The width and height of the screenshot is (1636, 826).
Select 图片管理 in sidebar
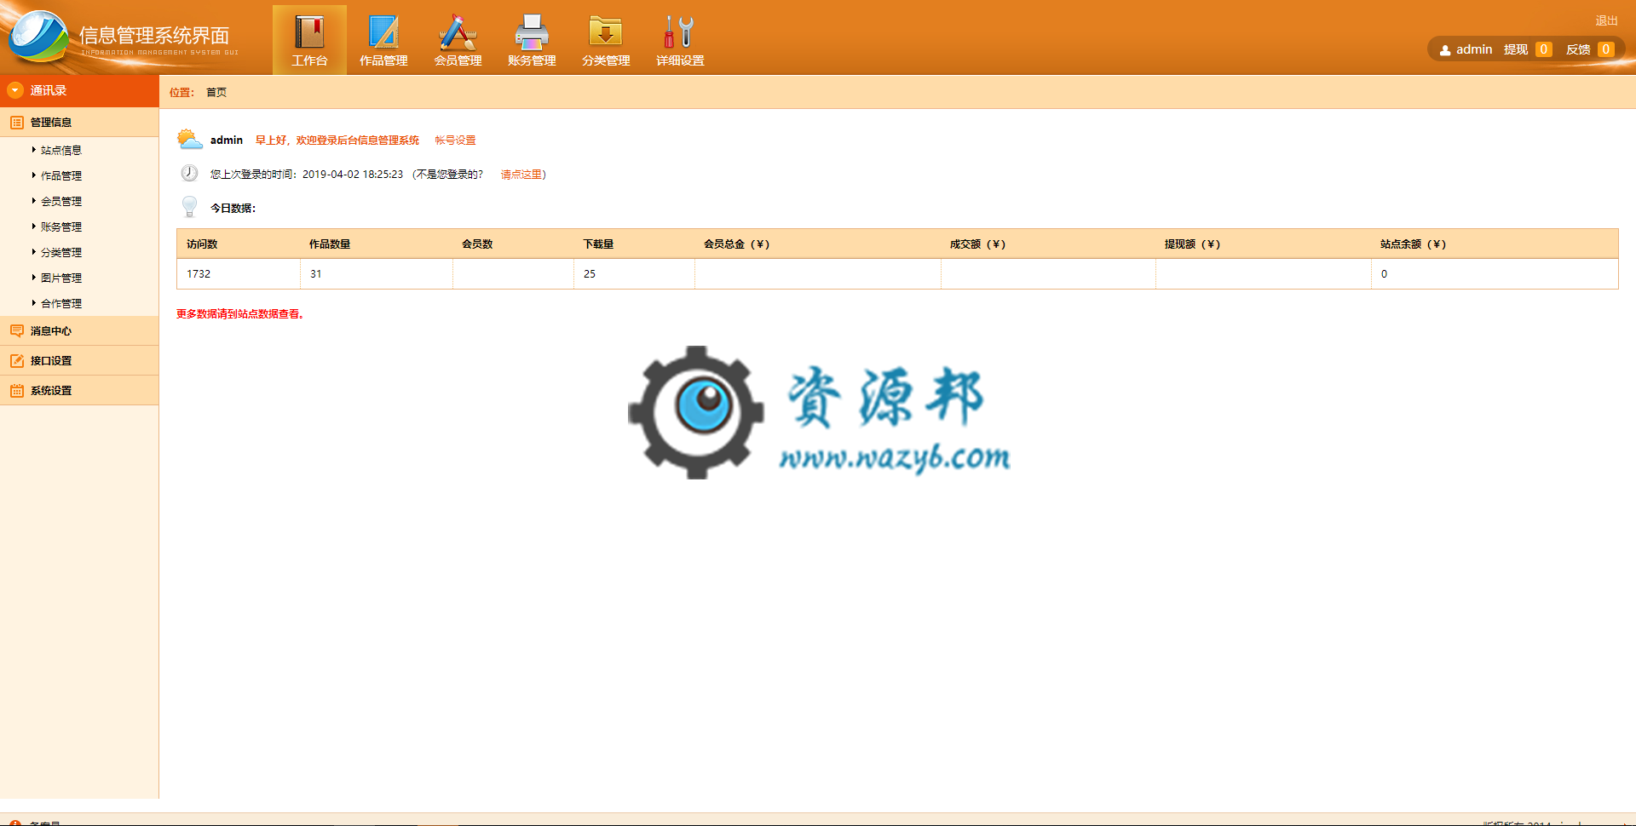click(x=61, y=278)
